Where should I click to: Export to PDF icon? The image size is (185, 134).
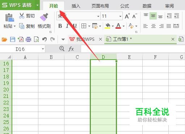tap(21, 39)
